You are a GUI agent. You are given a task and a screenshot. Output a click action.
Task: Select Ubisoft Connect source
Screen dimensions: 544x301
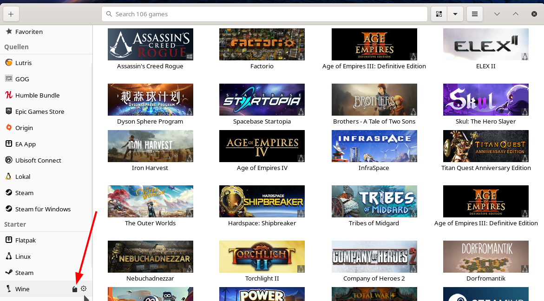tap(46, 161)
